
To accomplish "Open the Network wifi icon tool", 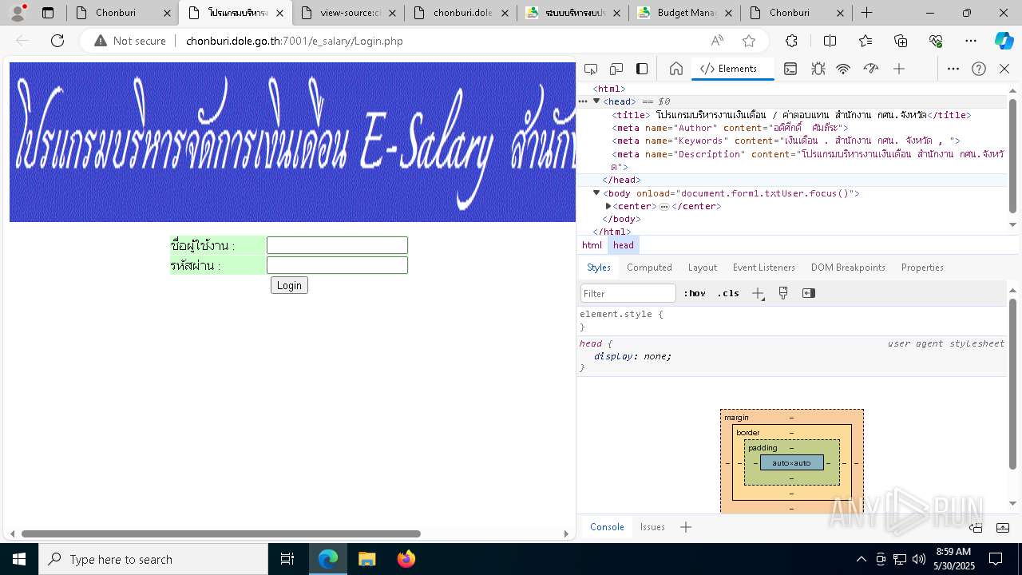I will 843,69.
